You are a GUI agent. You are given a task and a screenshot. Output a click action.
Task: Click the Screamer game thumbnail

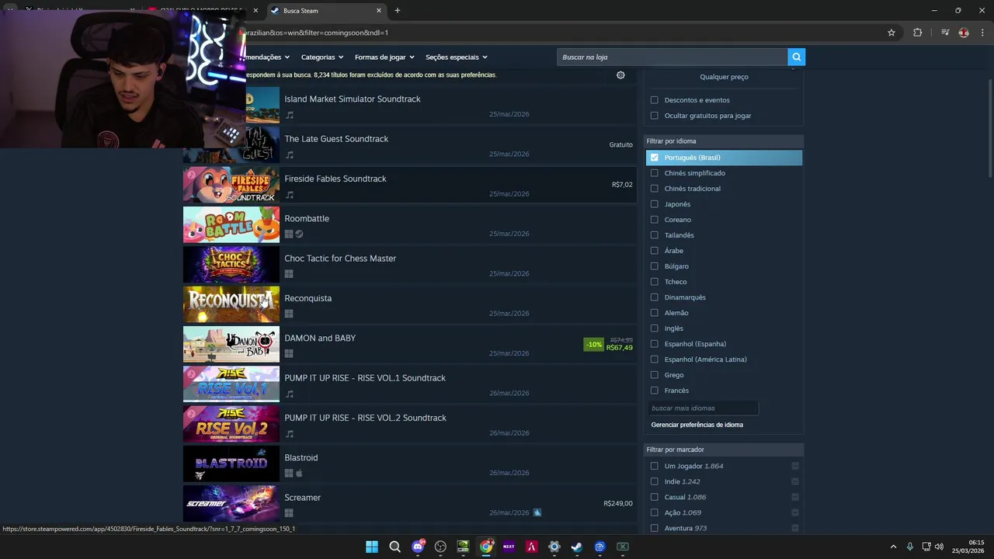[231, 503]
